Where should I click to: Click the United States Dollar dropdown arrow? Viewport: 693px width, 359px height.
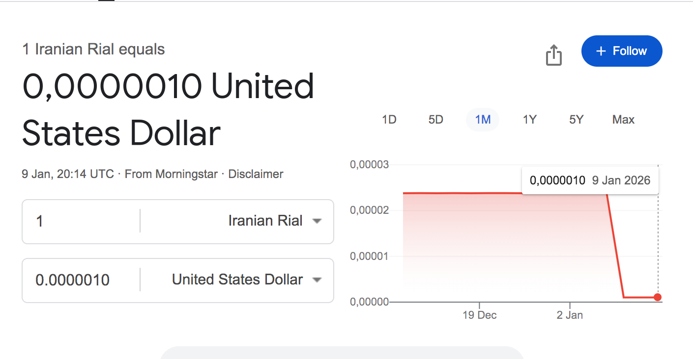click(x=317, y=280)
